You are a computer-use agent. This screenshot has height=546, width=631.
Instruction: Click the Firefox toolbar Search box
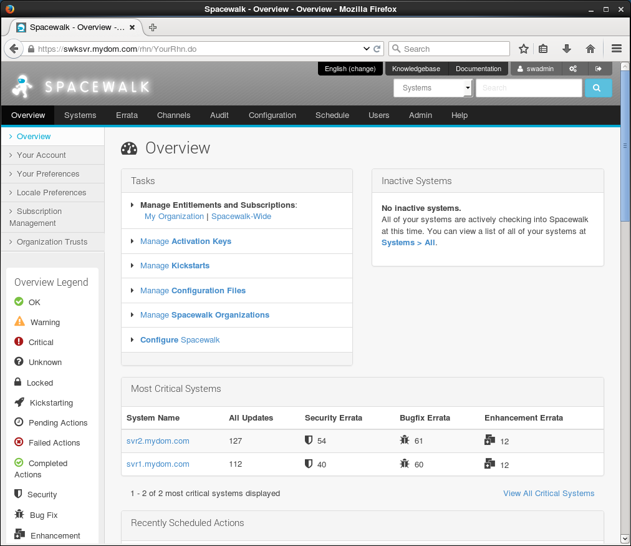449,49
